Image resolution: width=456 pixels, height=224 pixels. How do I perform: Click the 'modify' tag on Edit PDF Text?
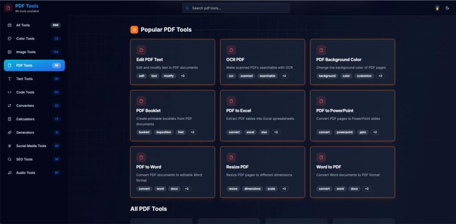[169, 76]
